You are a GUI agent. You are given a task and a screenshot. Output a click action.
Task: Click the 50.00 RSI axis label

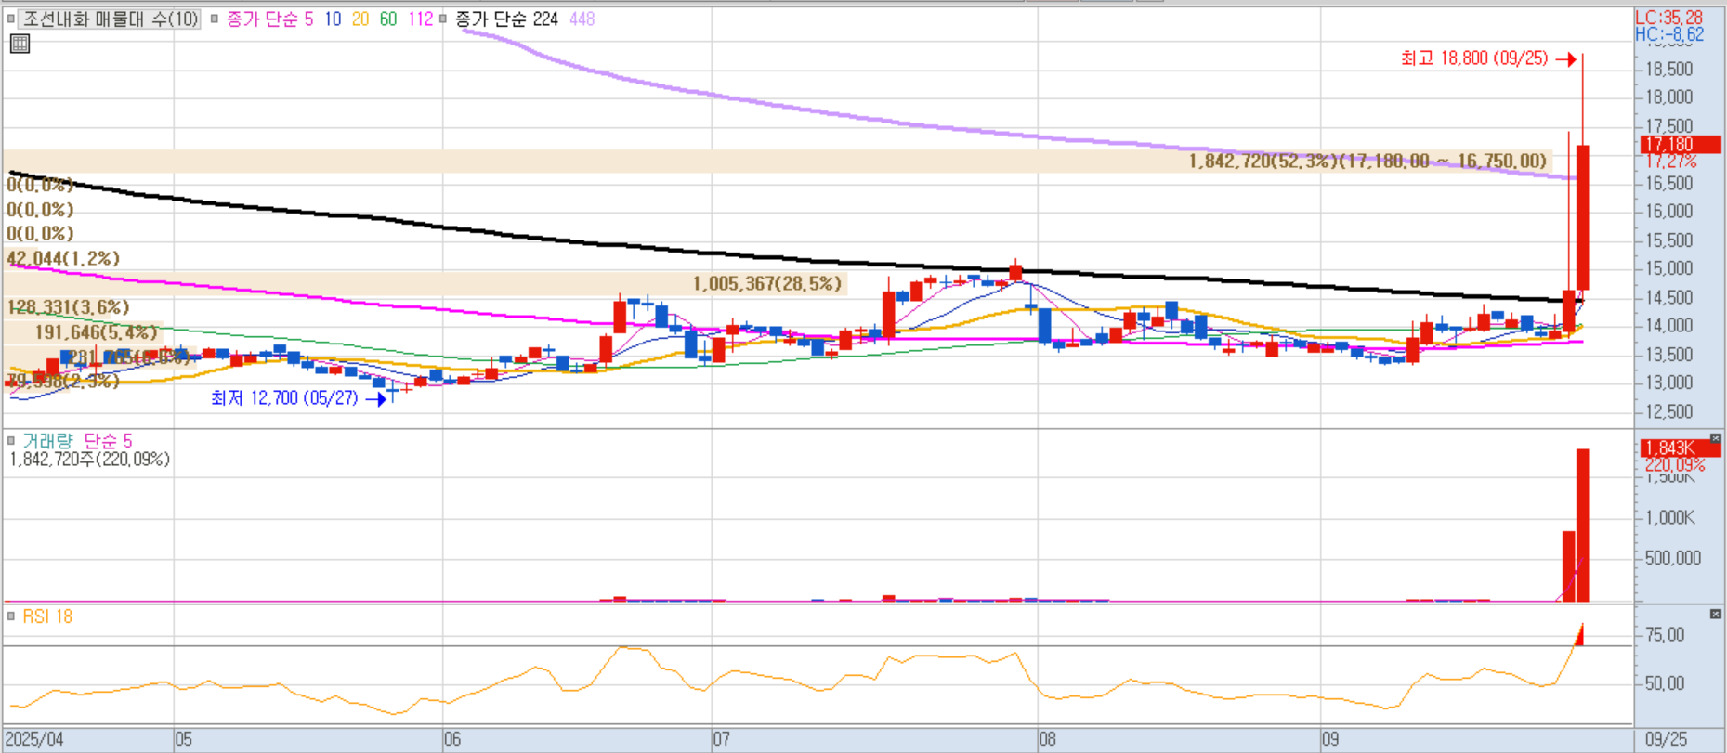click(1665, 683)
